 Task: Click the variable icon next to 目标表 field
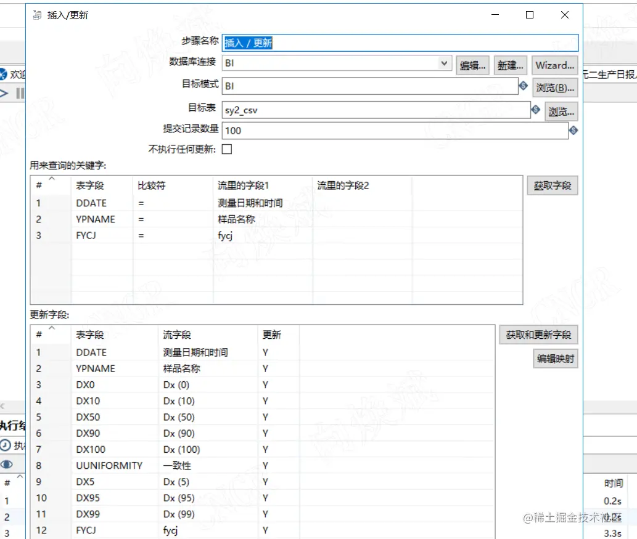(x=536, y=109)
